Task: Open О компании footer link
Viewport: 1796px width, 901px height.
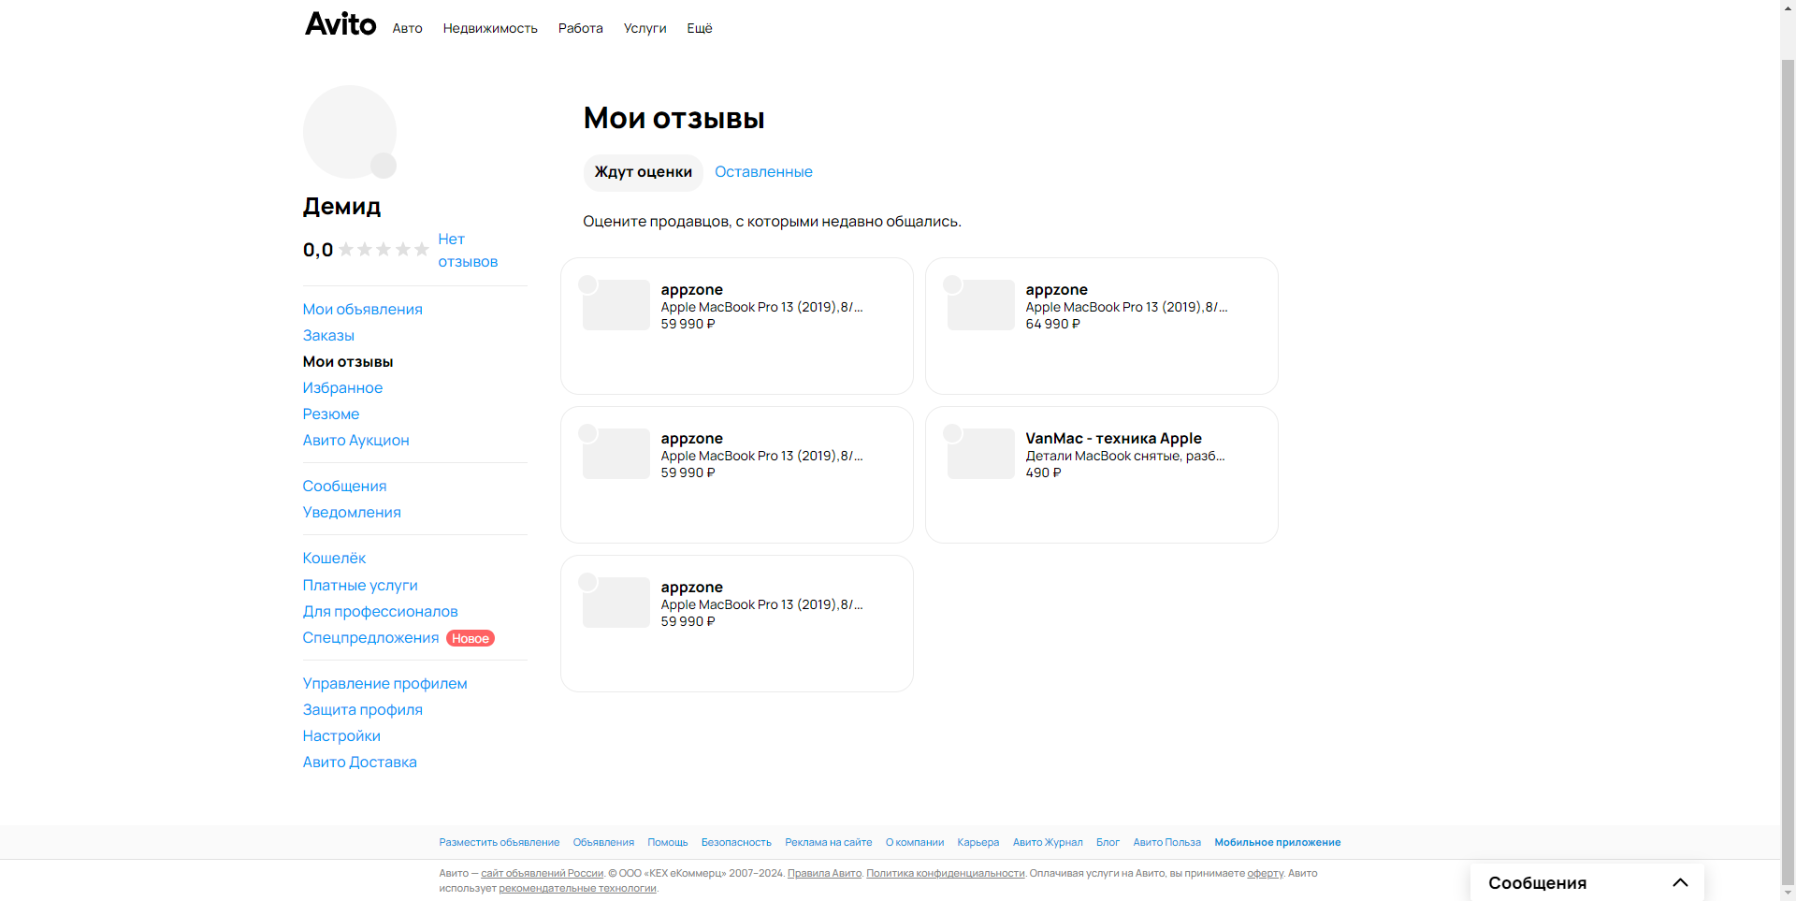Action: point(915,843)
